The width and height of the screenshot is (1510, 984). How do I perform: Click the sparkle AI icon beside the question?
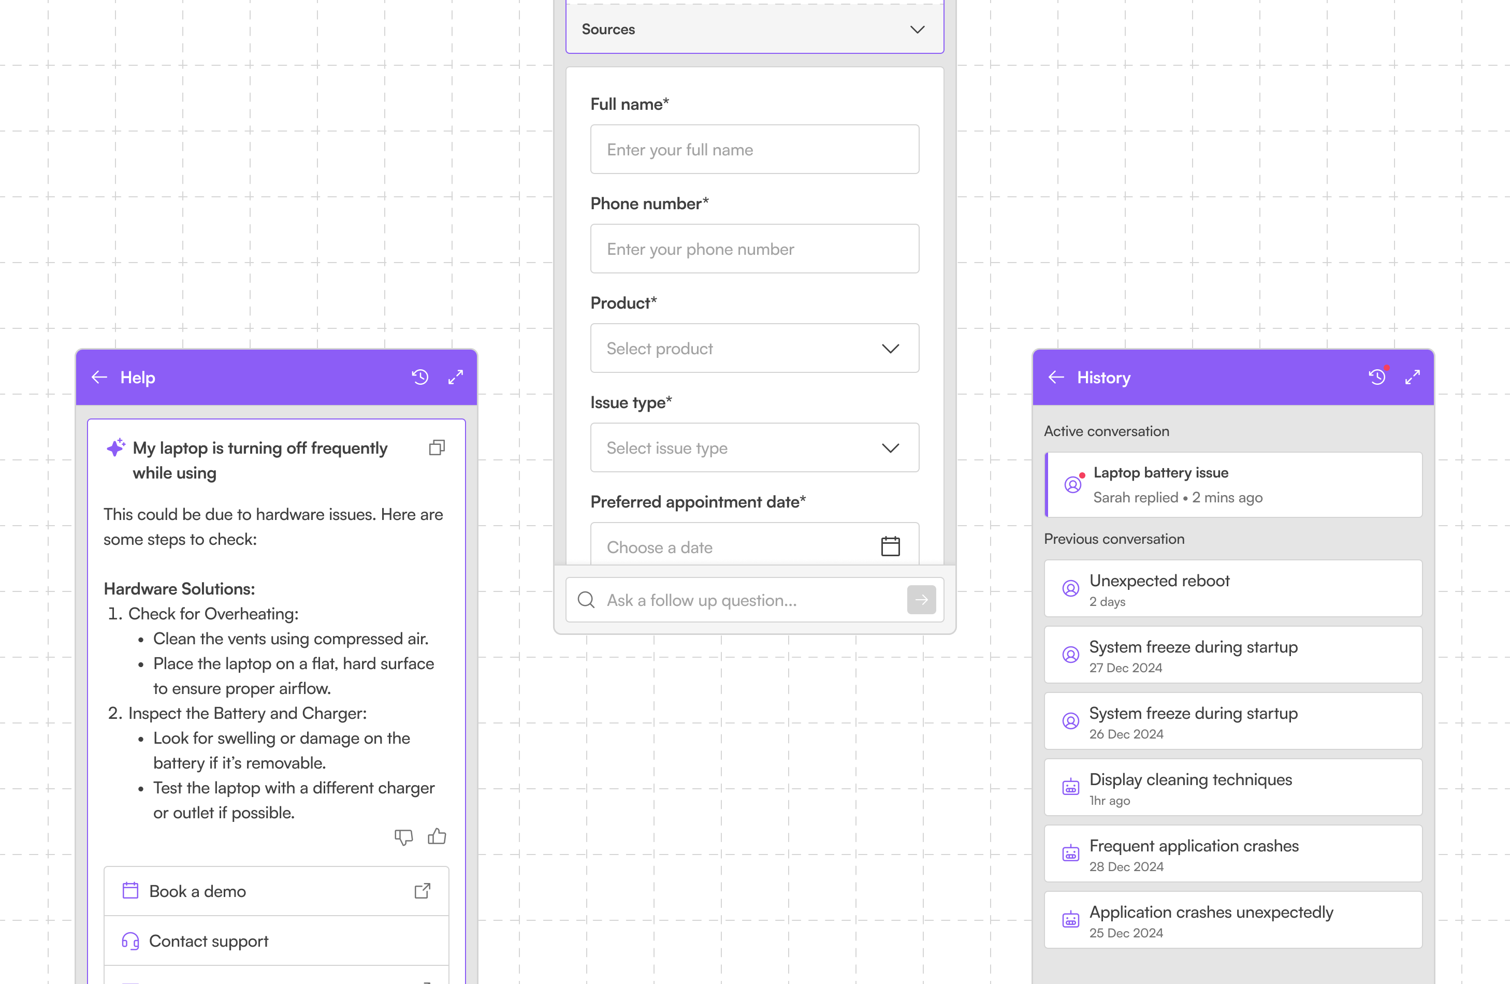[x=116, y=447]
